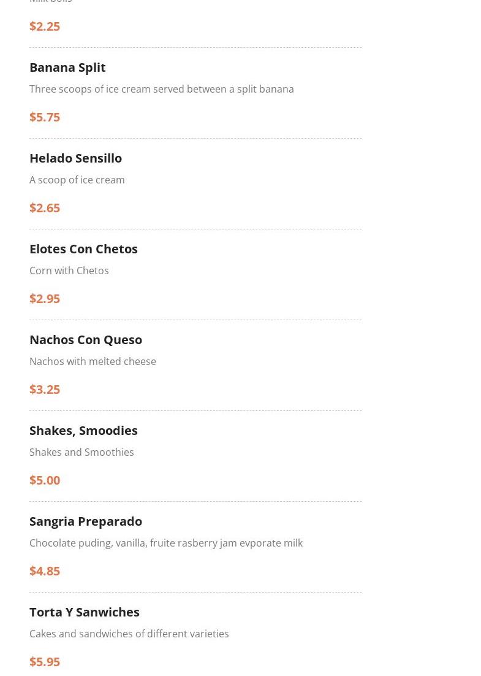Screen dimensions: 481x676
Task: Click the $2.25 price at top
Action: click(x=45, y=26)
